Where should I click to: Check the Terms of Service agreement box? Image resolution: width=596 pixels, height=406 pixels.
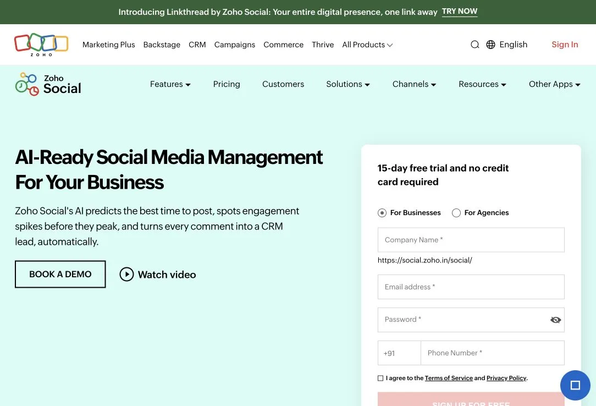[380, 378]
